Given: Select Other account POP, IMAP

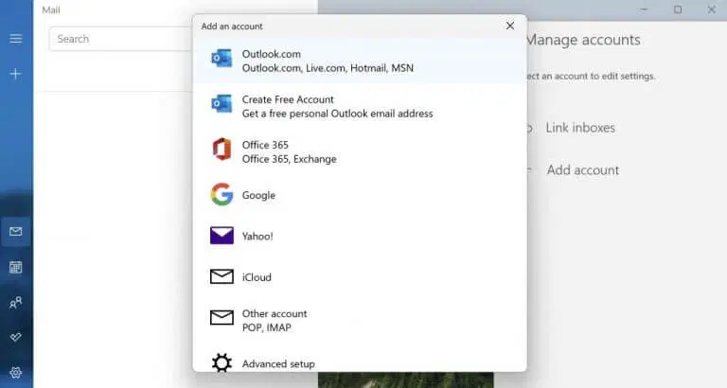Looking at the screenshot, I should (x=360, y=320).
